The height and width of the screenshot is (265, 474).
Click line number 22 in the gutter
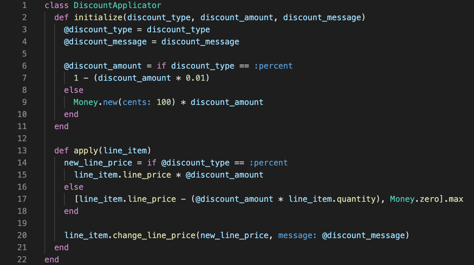coord(22,260)
